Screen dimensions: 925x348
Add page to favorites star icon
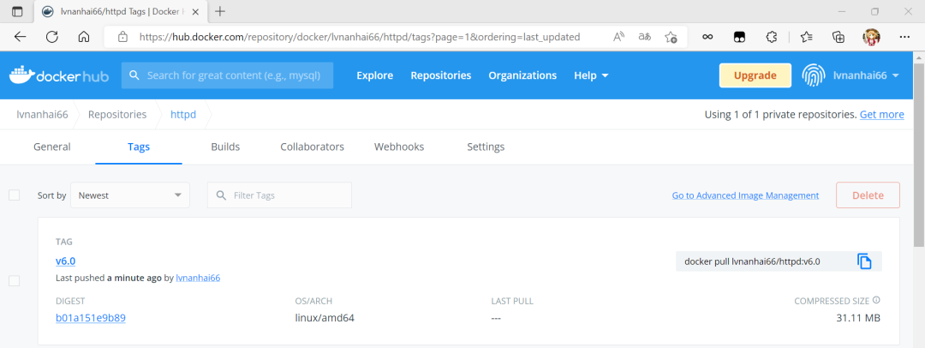(x=671, y=37)
